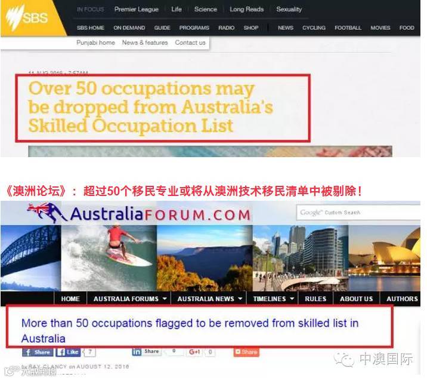This screenshot has width=427, height=380.
Task: Open the forum RULES page
Action: (x=315, y=299)
